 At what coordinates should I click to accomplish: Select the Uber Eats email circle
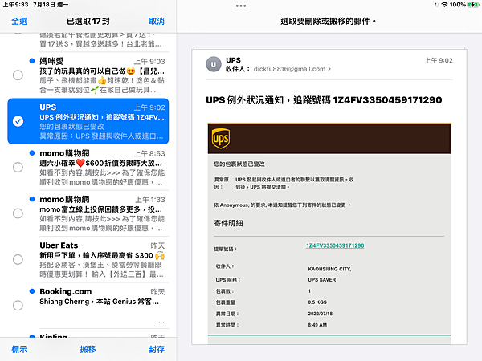[18, 259]
